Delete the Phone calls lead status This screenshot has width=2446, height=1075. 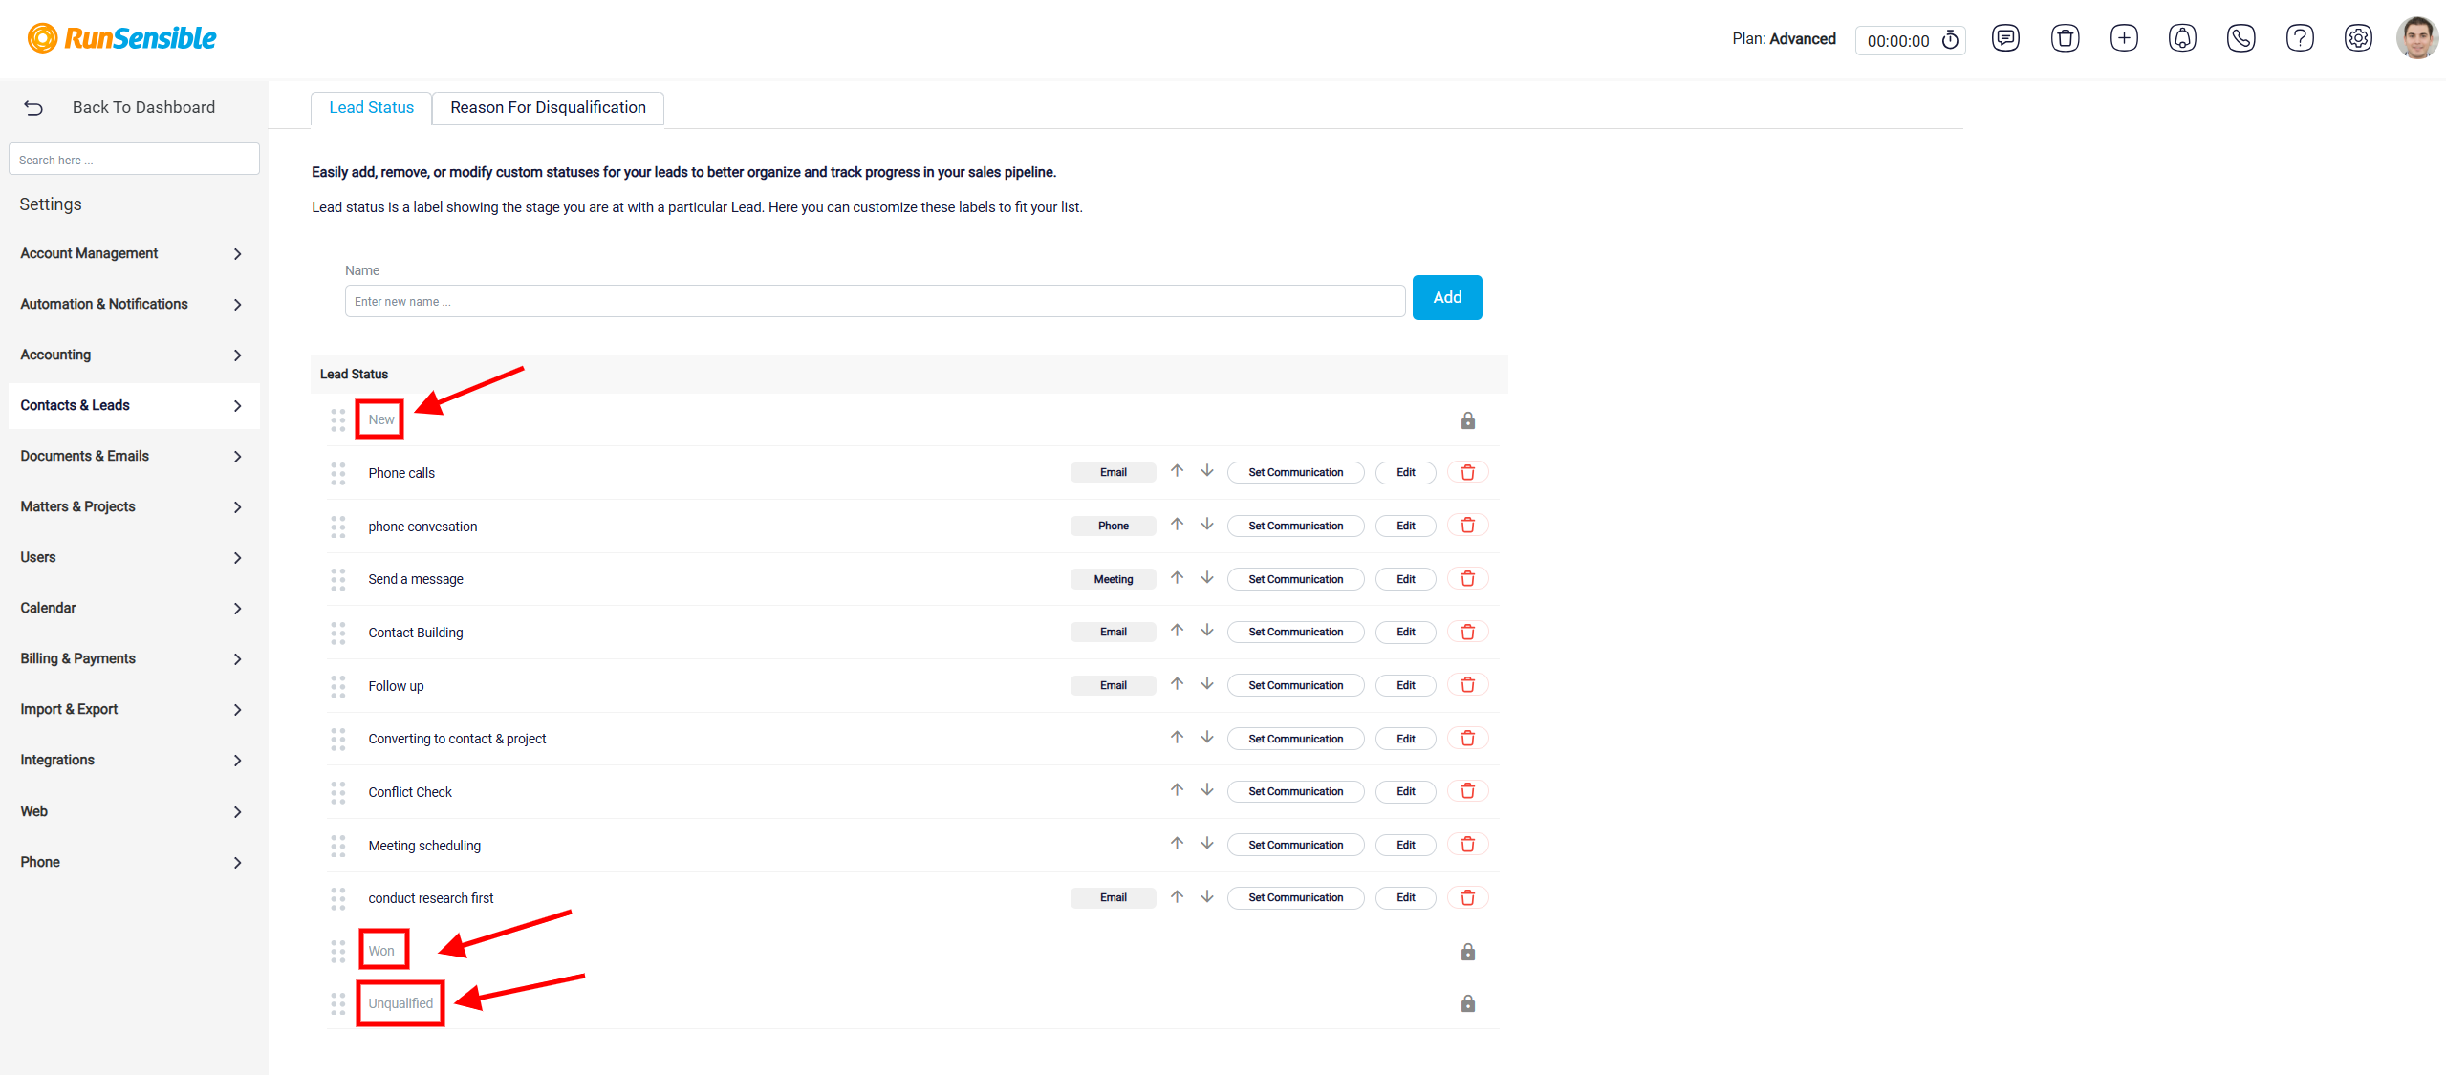click(1467, 472)
